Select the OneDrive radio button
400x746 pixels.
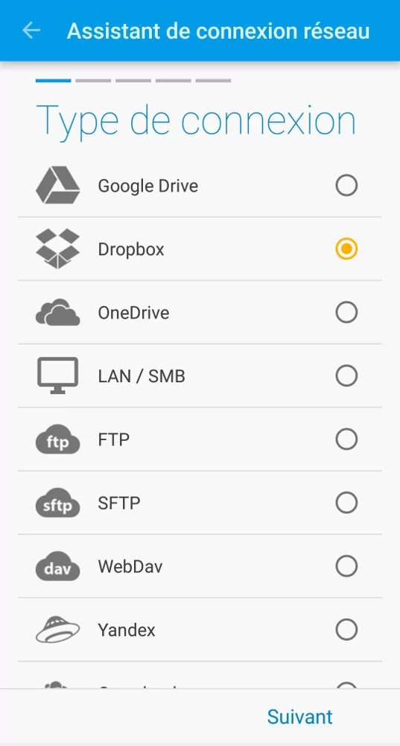click(x=346, y=313)
